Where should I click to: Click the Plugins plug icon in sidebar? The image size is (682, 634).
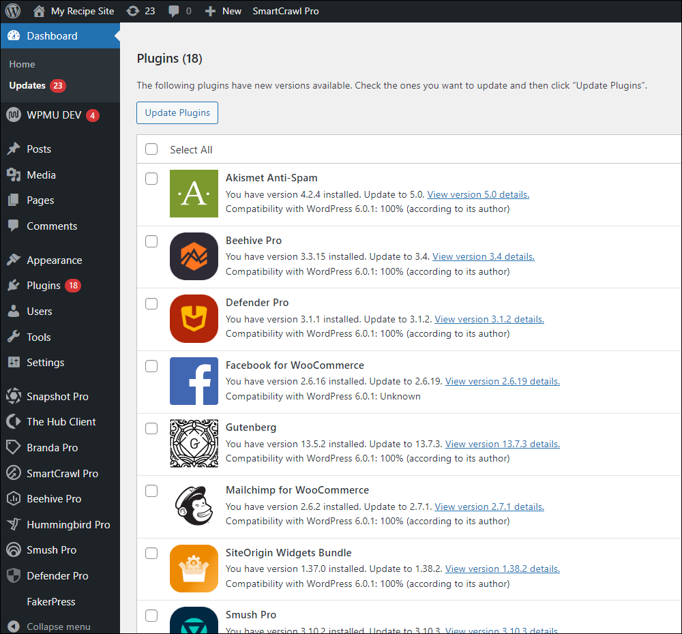(14, 285)
